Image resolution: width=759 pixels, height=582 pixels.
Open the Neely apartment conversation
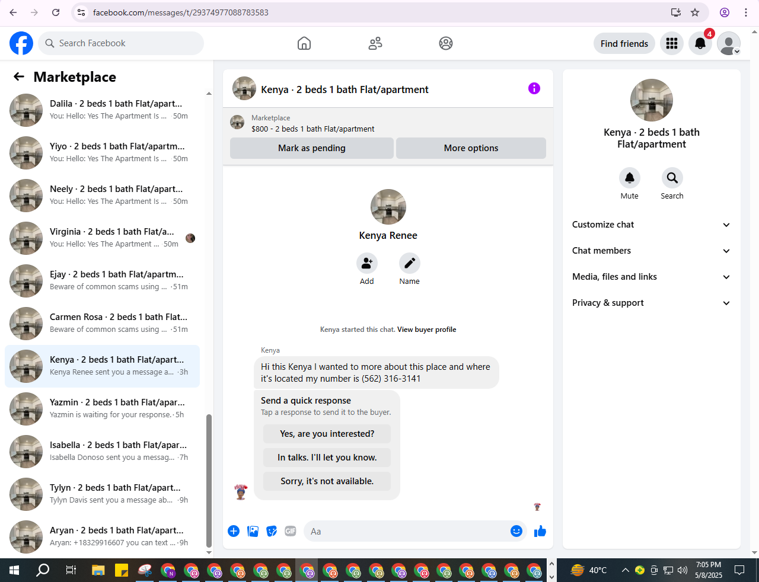click(102, 195)
